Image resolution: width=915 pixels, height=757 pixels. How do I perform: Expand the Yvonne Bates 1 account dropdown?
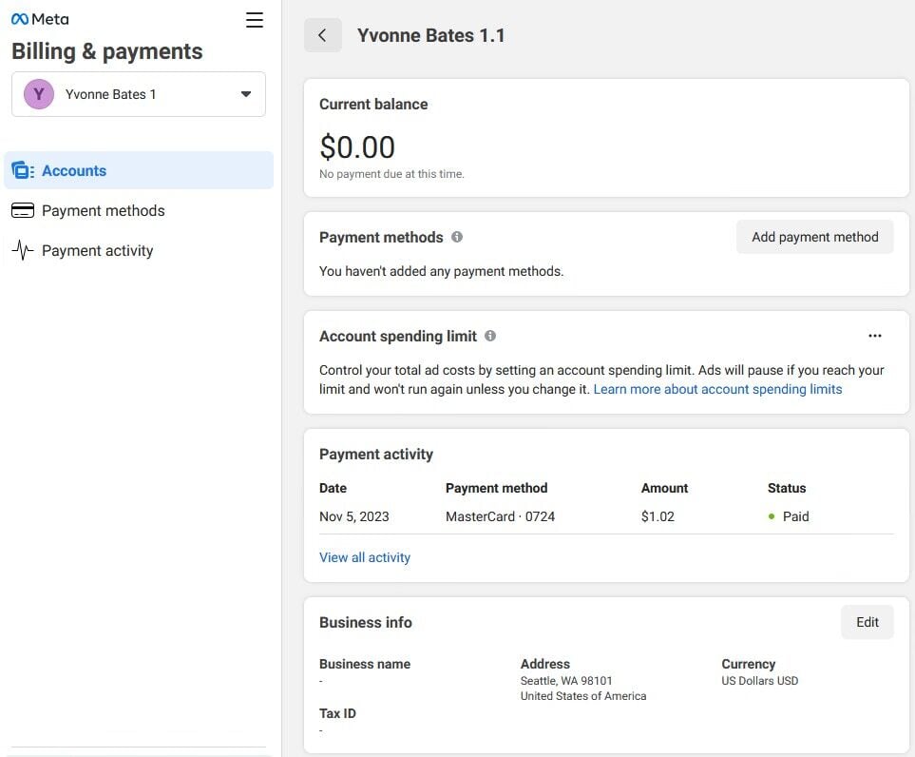[139, 94]
